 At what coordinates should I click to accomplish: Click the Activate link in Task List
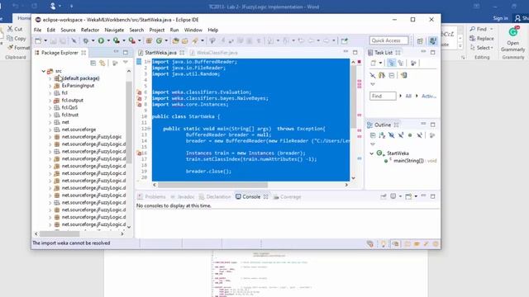click(x=429, y=96)
